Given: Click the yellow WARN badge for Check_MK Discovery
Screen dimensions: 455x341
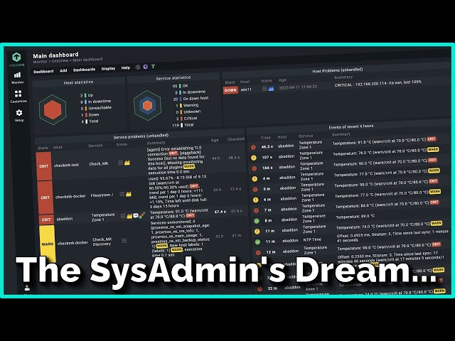Looking at the screenshot, I should (x=48, y=243).
